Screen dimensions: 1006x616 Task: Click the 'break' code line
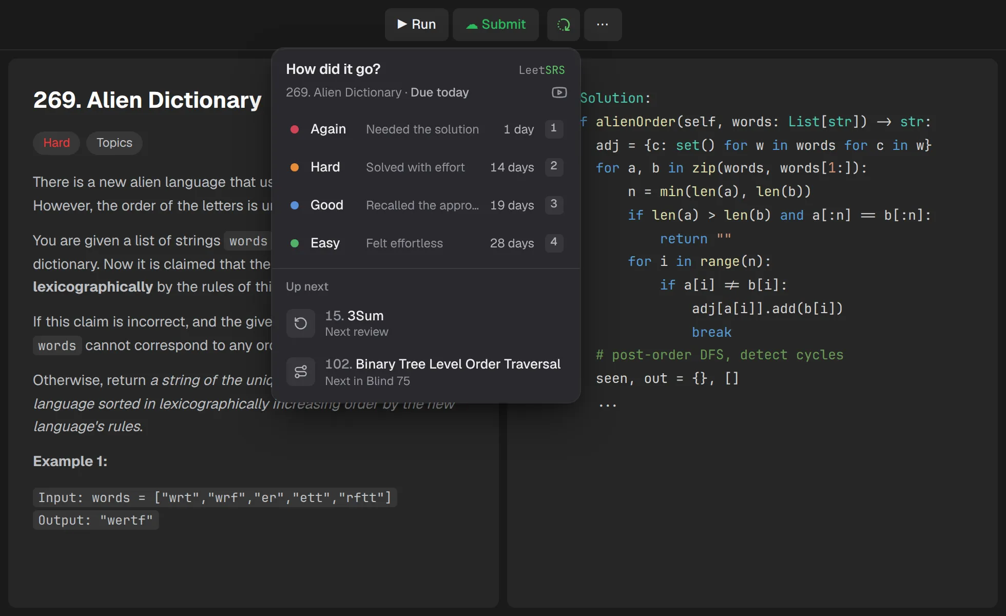click(711, 332)
